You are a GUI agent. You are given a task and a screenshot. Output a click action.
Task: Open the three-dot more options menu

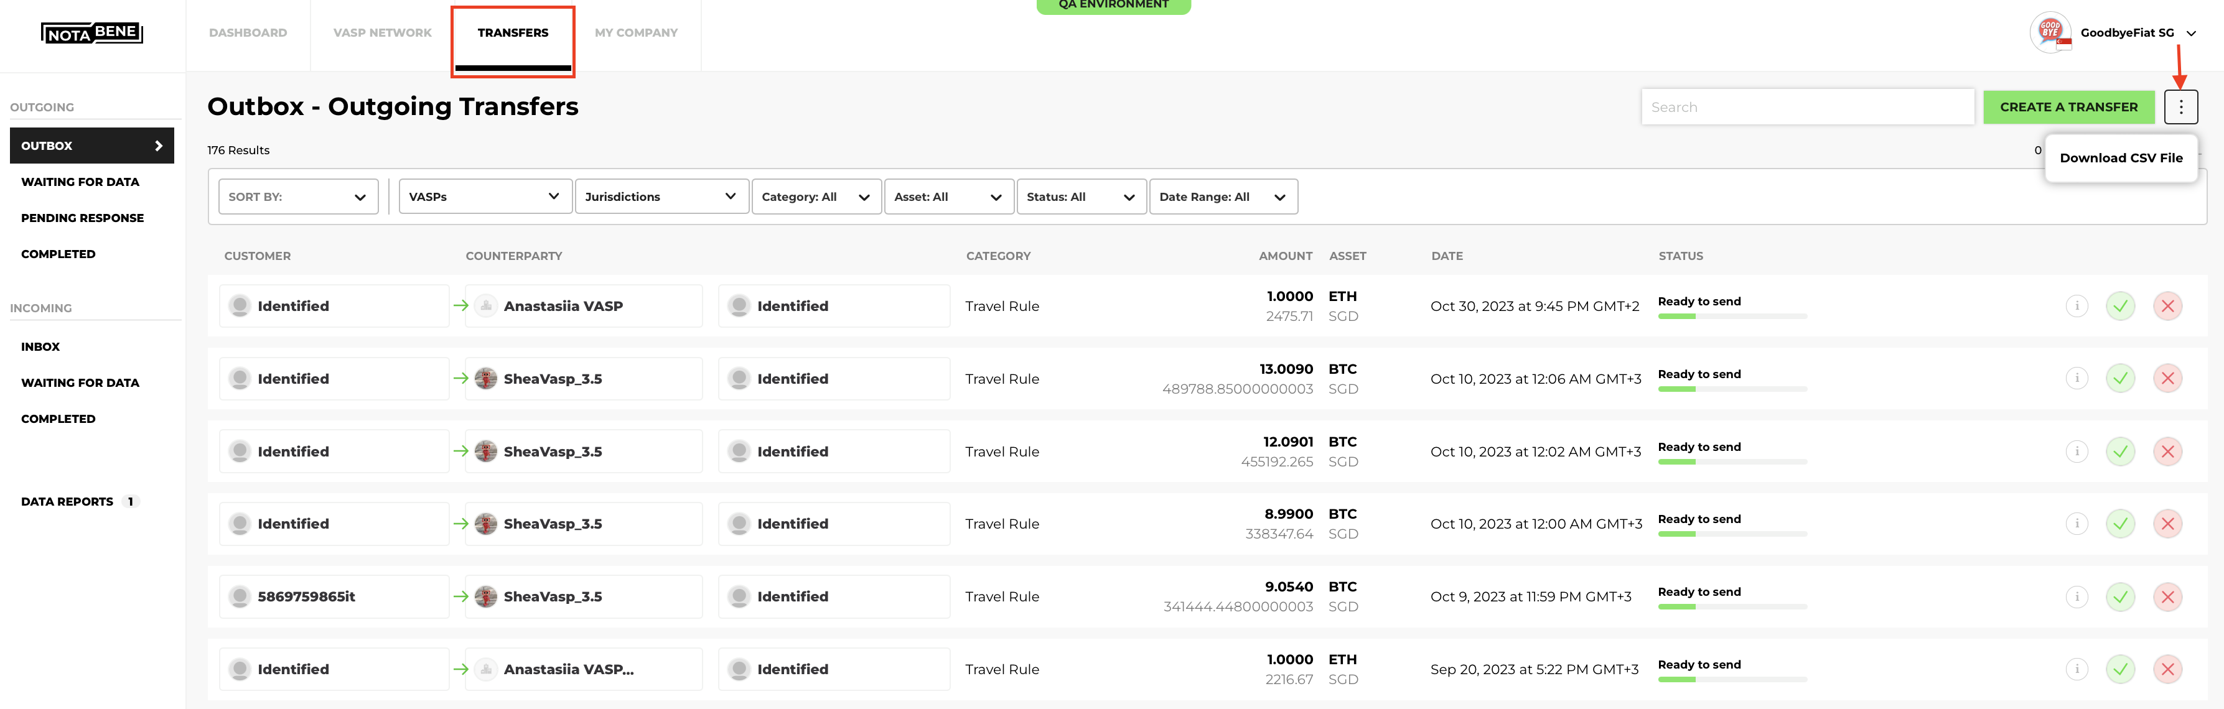2180,107
